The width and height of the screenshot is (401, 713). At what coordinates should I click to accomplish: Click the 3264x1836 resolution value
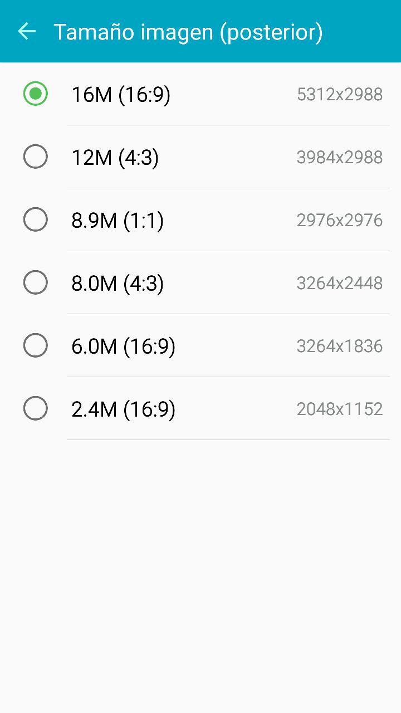[x=340, y=346]
